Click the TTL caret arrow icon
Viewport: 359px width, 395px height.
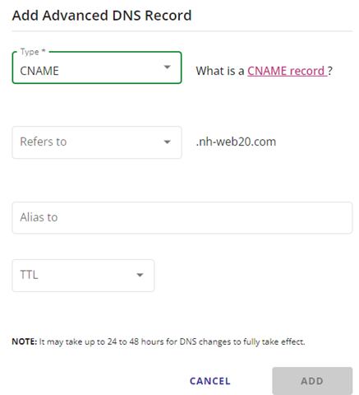click(140, 275)
